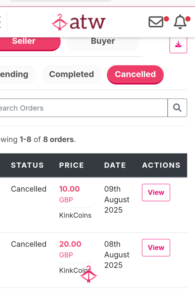
Task: Select the Pending orders filter
Action: pyautogui.click(x=14, y=75)
